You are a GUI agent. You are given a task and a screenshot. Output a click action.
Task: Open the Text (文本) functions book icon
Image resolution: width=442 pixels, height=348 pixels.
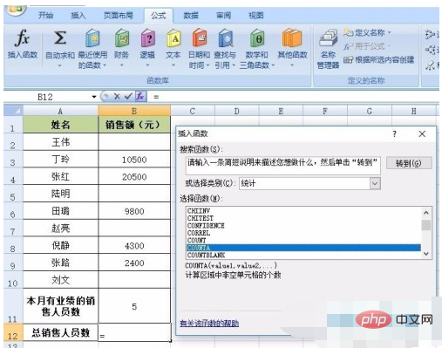pyautogui.click(x=173, y=38)
